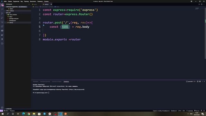Create a new terminal with the plus icon
The width and height of the screenshot is (206, 116).
click(194, 82)
